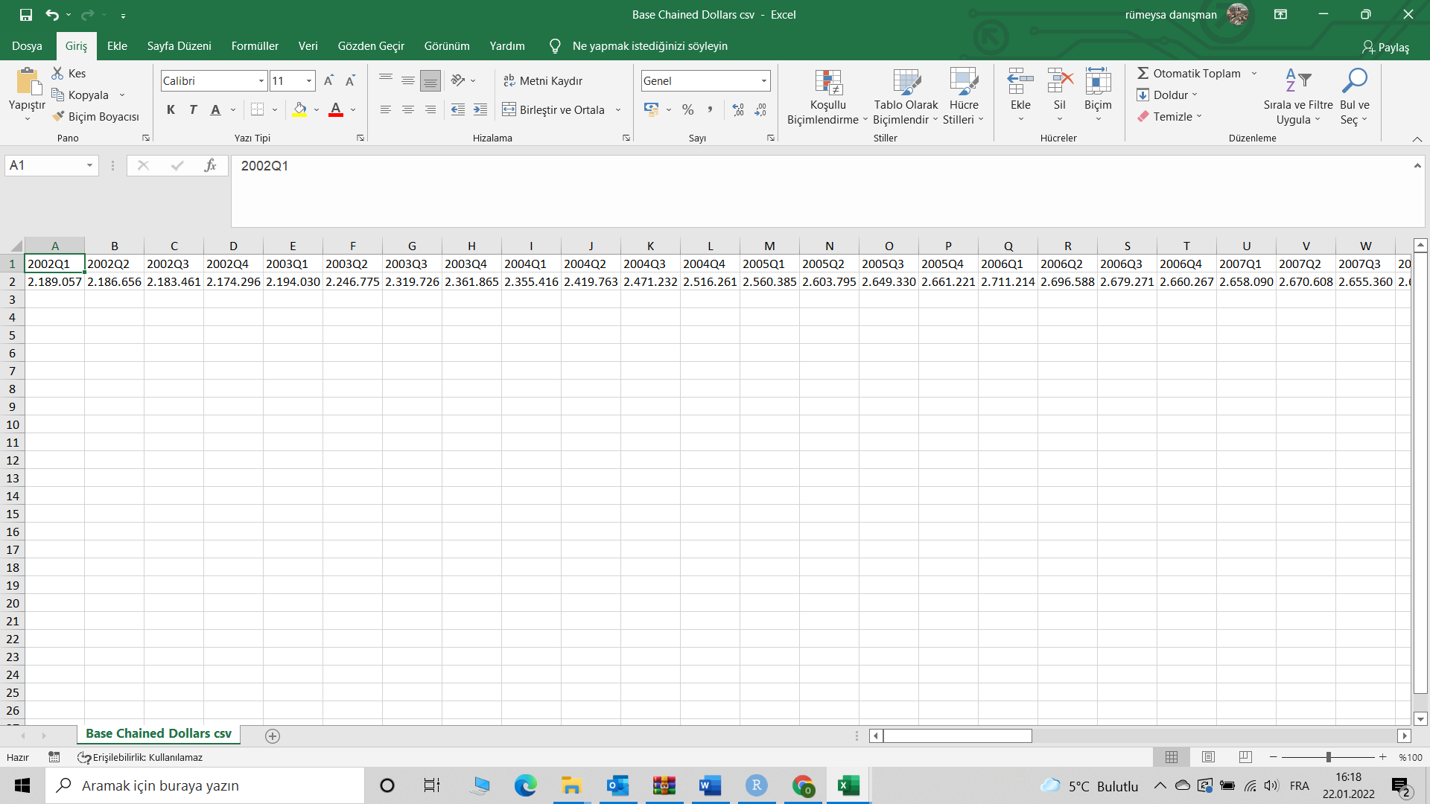This screenshot has height=804, width=1430.
Task: Expand the Genel number format dropdown
Action: point(763,80)
